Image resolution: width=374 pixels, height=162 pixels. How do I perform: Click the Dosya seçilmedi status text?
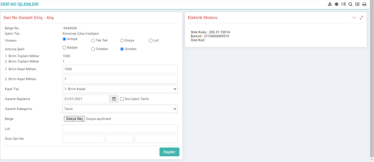tap(99, 119)
